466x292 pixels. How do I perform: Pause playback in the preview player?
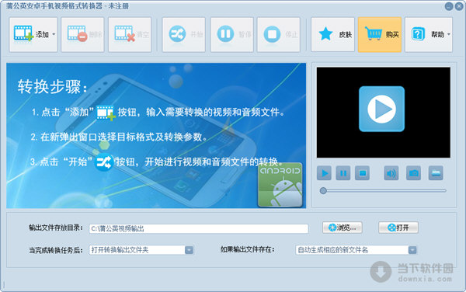click(x=343, y=173)
